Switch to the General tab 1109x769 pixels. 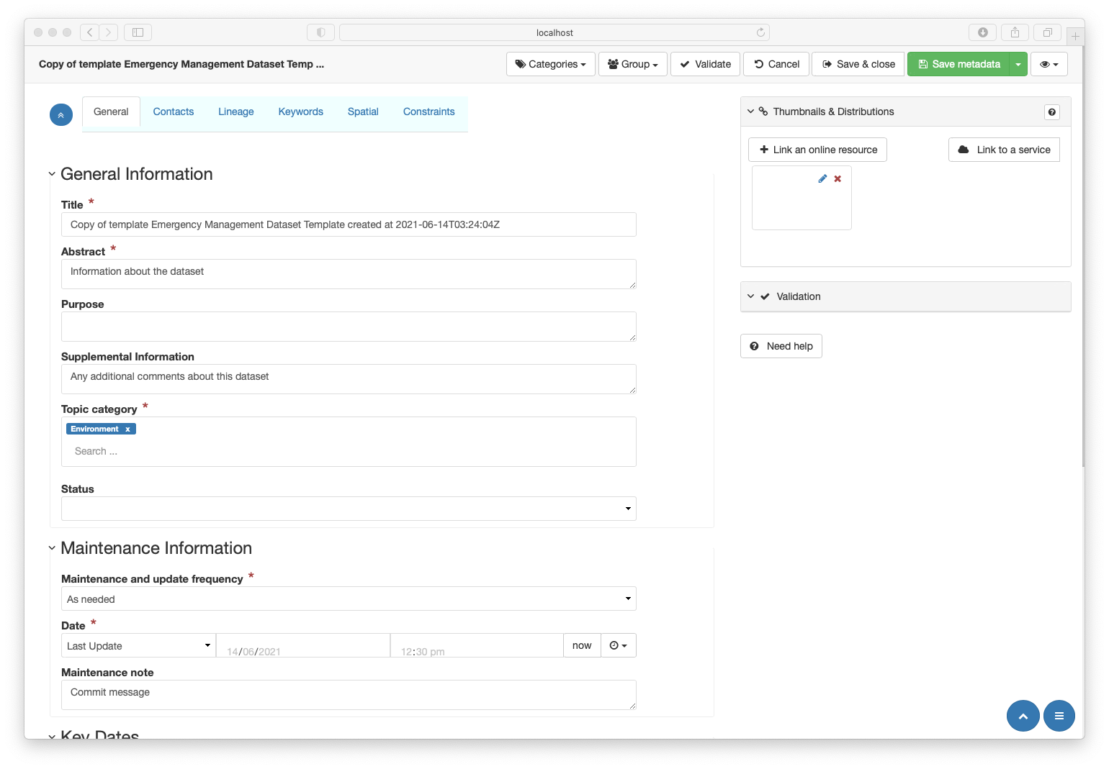pos(111,112)
